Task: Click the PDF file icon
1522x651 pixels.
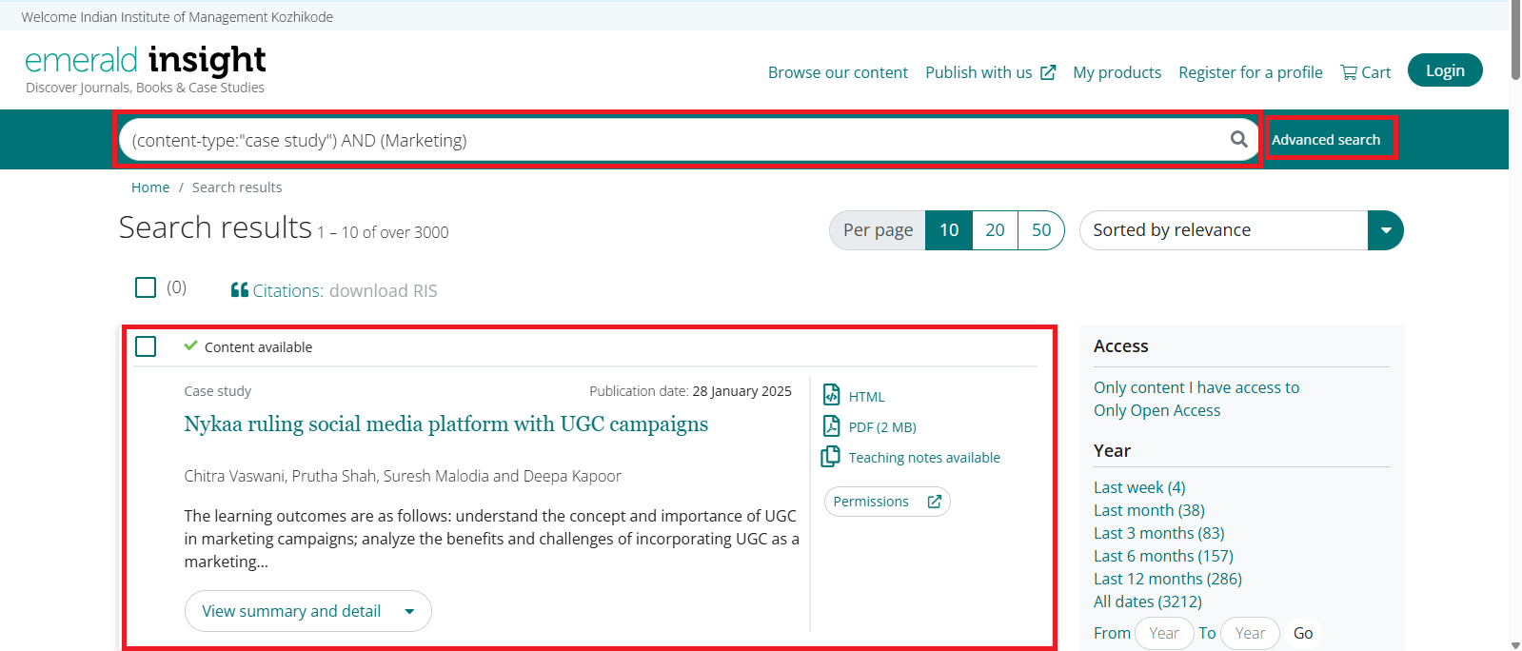Action: 831,426
